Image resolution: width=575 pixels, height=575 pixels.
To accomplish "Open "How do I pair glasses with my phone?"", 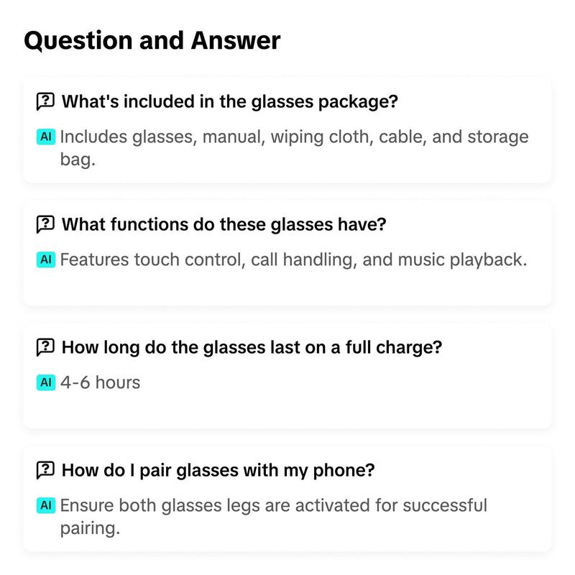I will click(x=218, y=470).
